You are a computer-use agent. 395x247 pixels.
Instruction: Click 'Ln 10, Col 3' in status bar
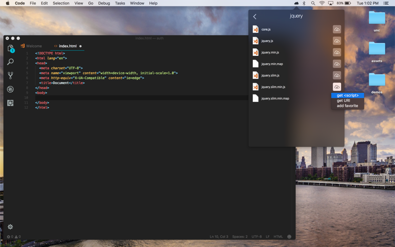(219, 237)
